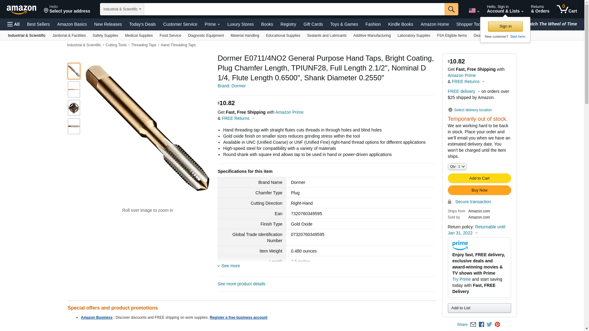Open the shopping cart icon

pyautogui.click(x=567, y=9)
